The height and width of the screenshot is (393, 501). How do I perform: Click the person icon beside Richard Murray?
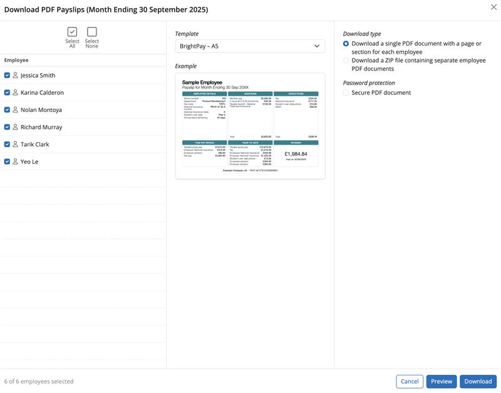16,127
